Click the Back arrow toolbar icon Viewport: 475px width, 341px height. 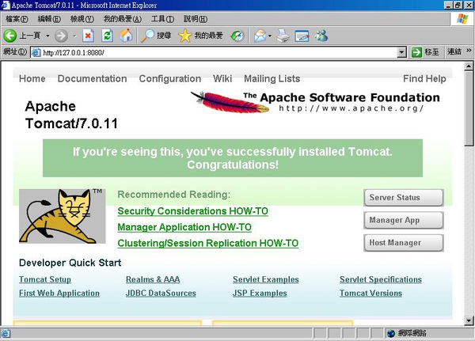click(x=10, y=36)
